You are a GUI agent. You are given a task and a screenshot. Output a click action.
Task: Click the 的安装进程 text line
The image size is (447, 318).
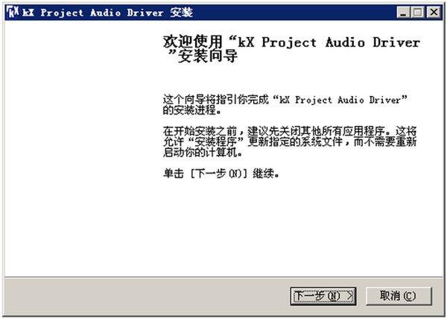(x=192, y=110)
